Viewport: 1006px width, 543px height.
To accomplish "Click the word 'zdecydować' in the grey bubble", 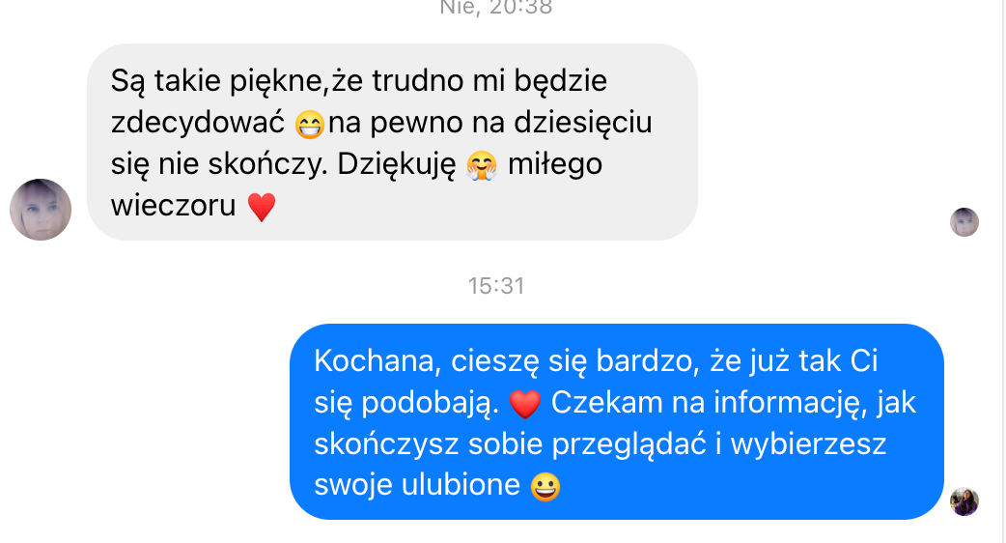I will pos(198,123).
